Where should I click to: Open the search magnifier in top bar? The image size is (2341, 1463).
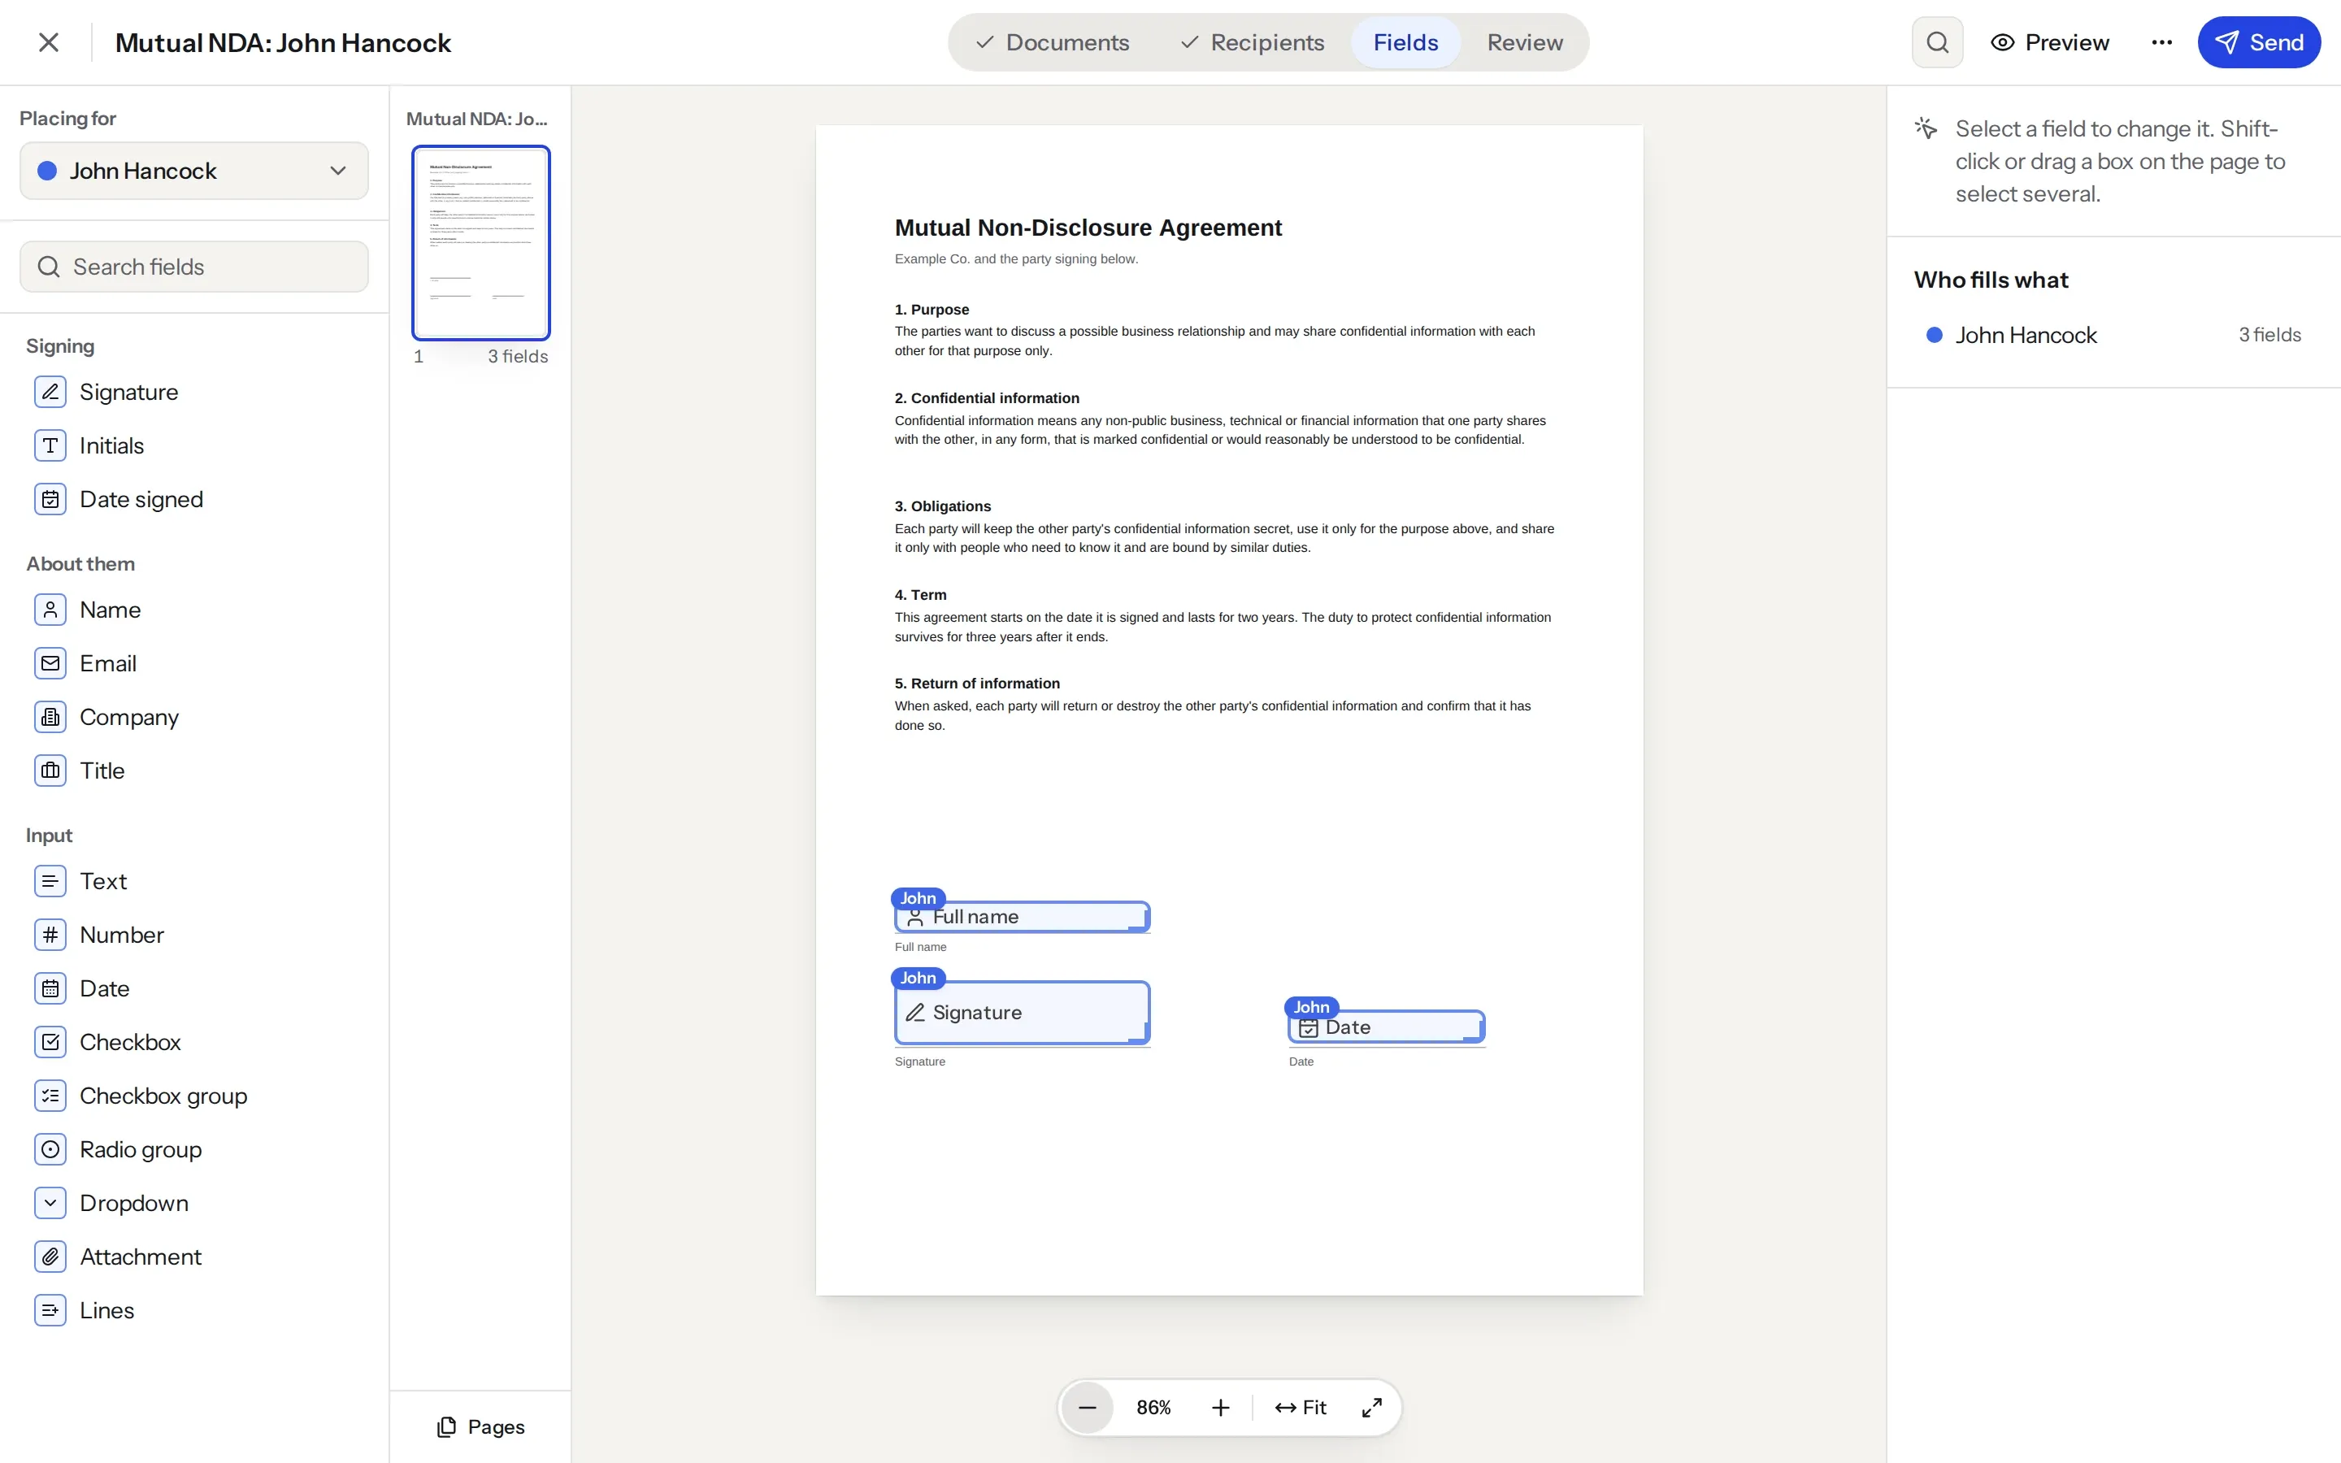pyautogui.click(x=1937, y=42)
